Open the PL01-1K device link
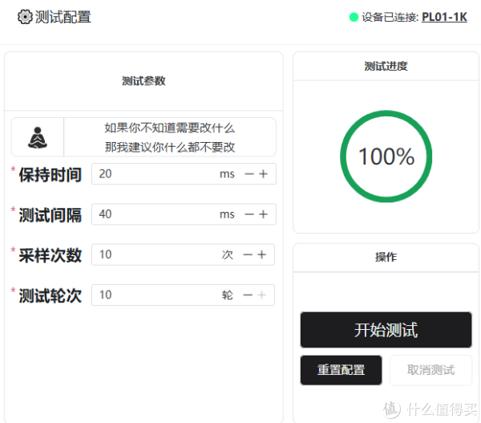 tap(444, 17)
